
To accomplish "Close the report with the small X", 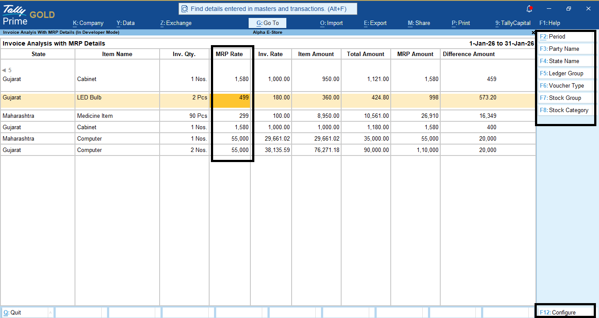I will (x=533, y=32).
